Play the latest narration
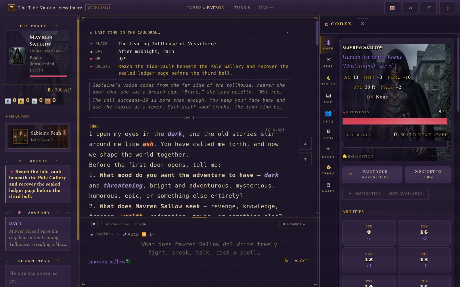This screenshot has height=287, width=460. (x=94, y=224)
